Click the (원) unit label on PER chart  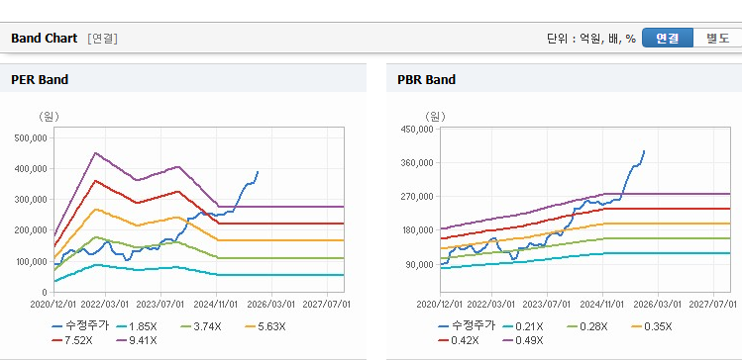point(49,117)
